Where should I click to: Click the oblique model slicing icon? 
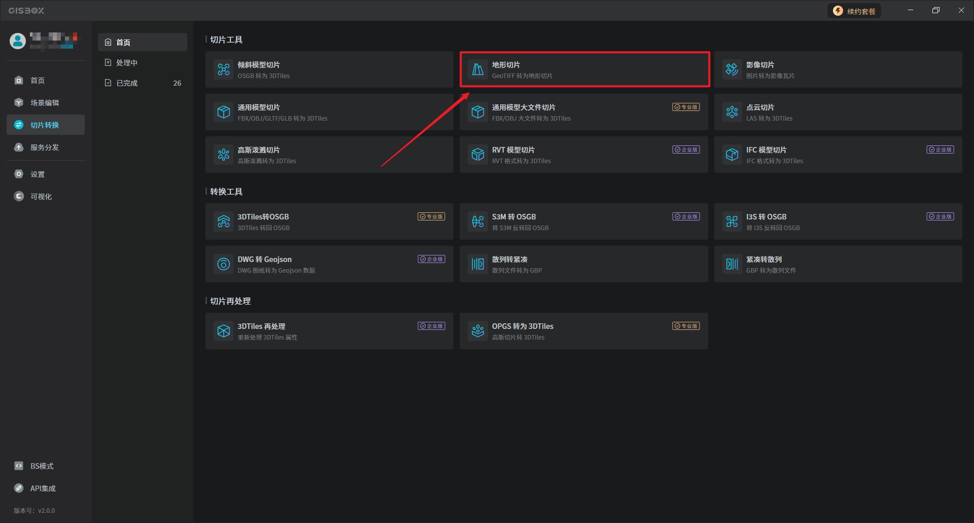coord(224,69)
